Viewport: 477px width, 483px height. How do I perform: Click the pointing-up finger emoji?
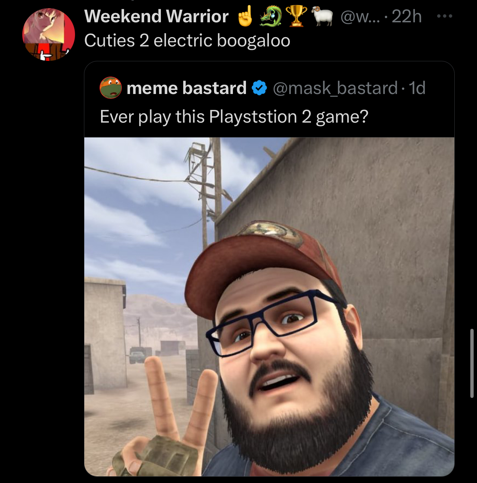tap(245, 16)
